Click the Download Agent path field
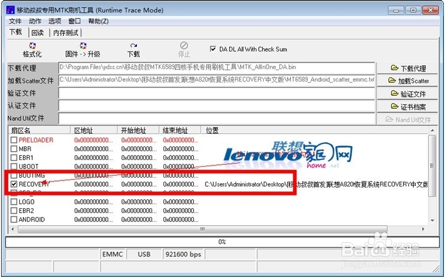Viewport: 445px width, 279px height. (217, 68)
